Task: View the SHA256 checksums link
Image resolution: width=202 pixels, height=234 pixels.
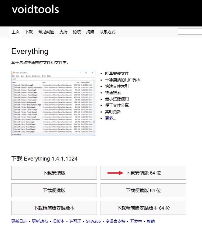Action: coord(93,221)
